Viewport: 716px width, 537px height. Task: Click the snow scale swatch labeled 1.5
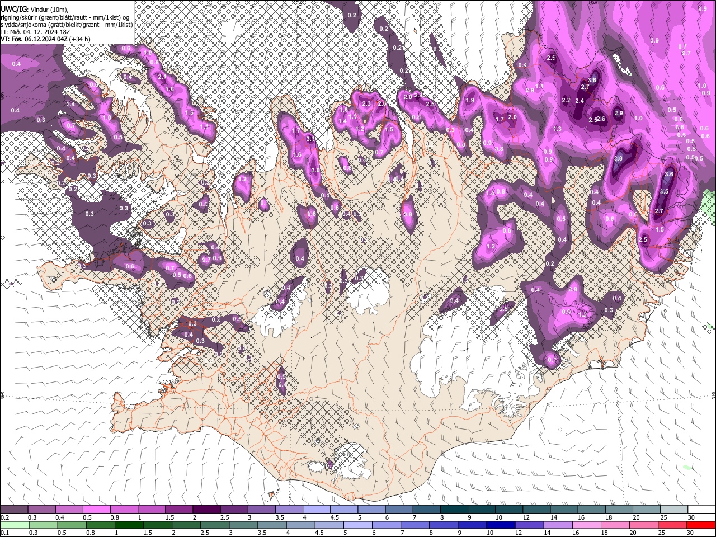click(178, 510)
